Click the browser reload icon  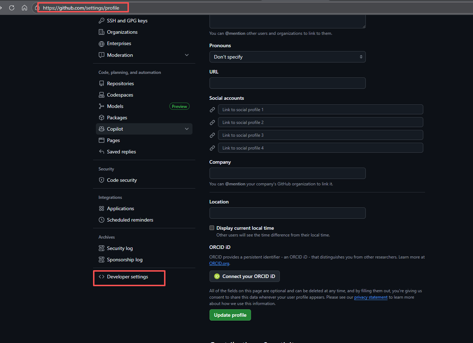(12, 8)
